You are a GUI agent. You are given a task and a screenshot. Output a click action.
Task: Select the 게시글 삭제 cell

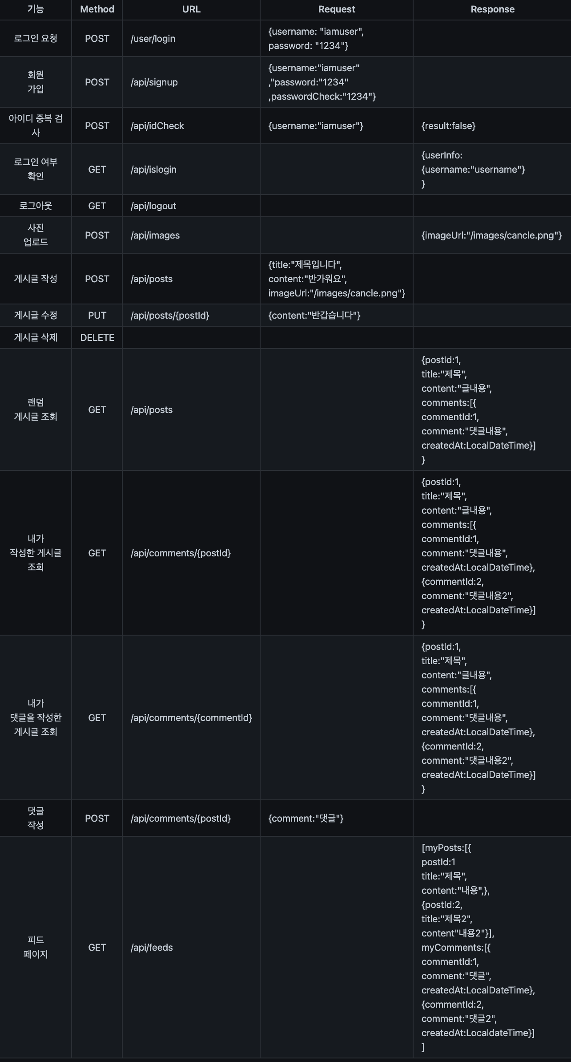click(x=36, y=337)
